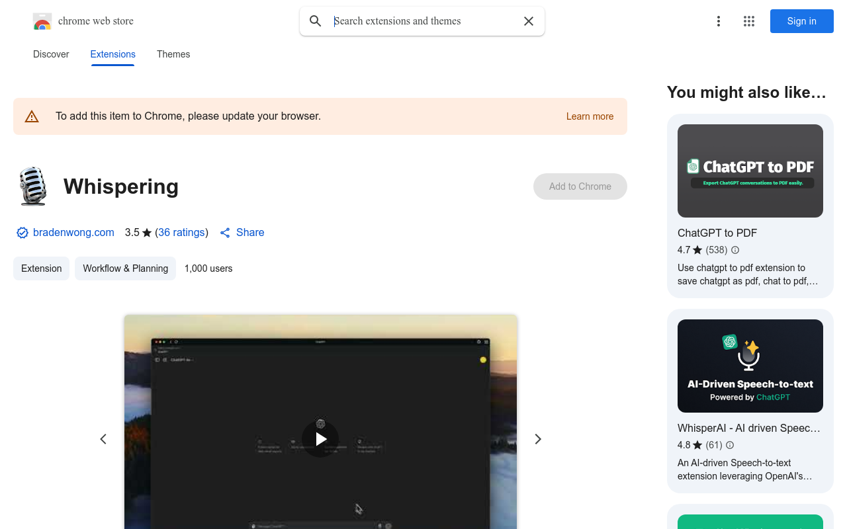This screenshot has height=529, width=847.
Task: Click the Share link text
Action: pyautogui.click(x=250, y=233)
